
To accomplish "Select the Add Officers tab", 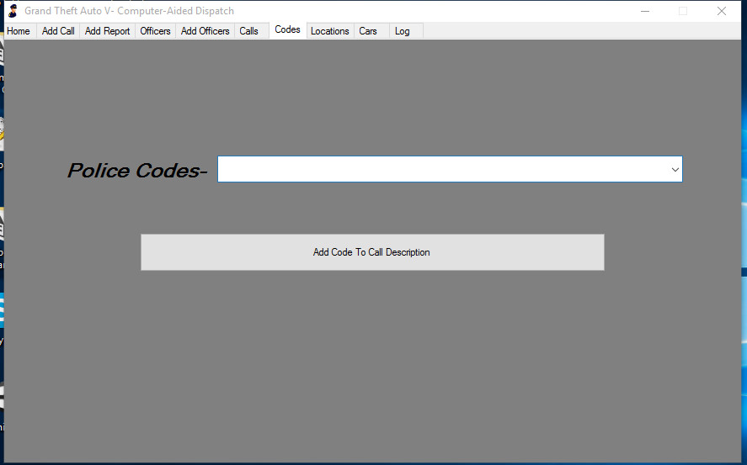I will [205, 31].
